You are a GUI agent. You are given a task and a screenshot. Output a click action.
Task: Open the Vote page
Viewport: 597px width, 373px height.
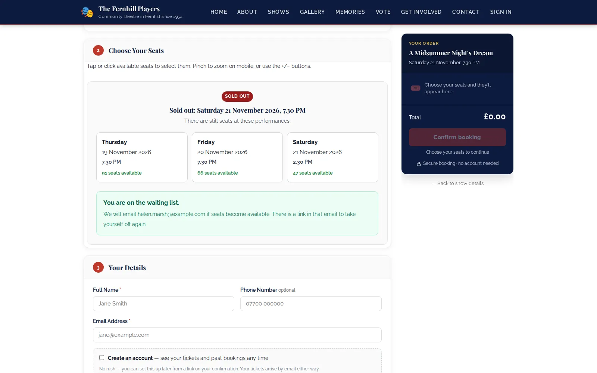point(383,12)
